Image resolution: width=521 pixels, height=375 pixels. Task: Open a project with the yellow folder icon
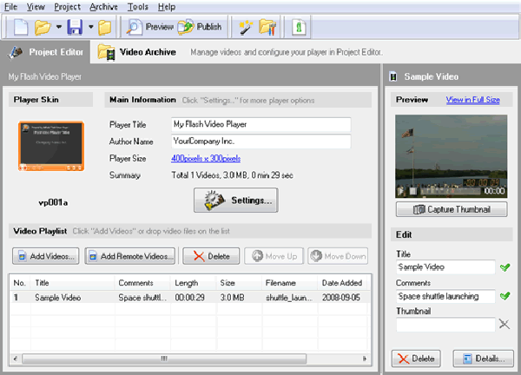pos(43,27)
